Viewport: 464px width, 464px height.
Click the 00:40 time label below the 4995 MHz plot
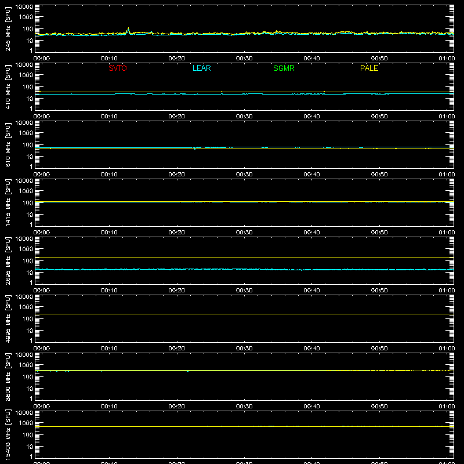pyautogui.click(x=311, y=349)
